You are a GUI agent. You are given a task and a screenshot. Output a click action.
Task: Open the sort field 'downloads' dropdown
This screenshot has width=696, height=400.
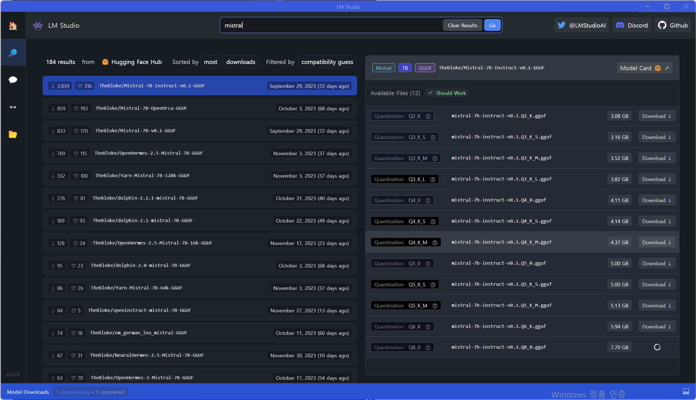click(x=241, y=62)
